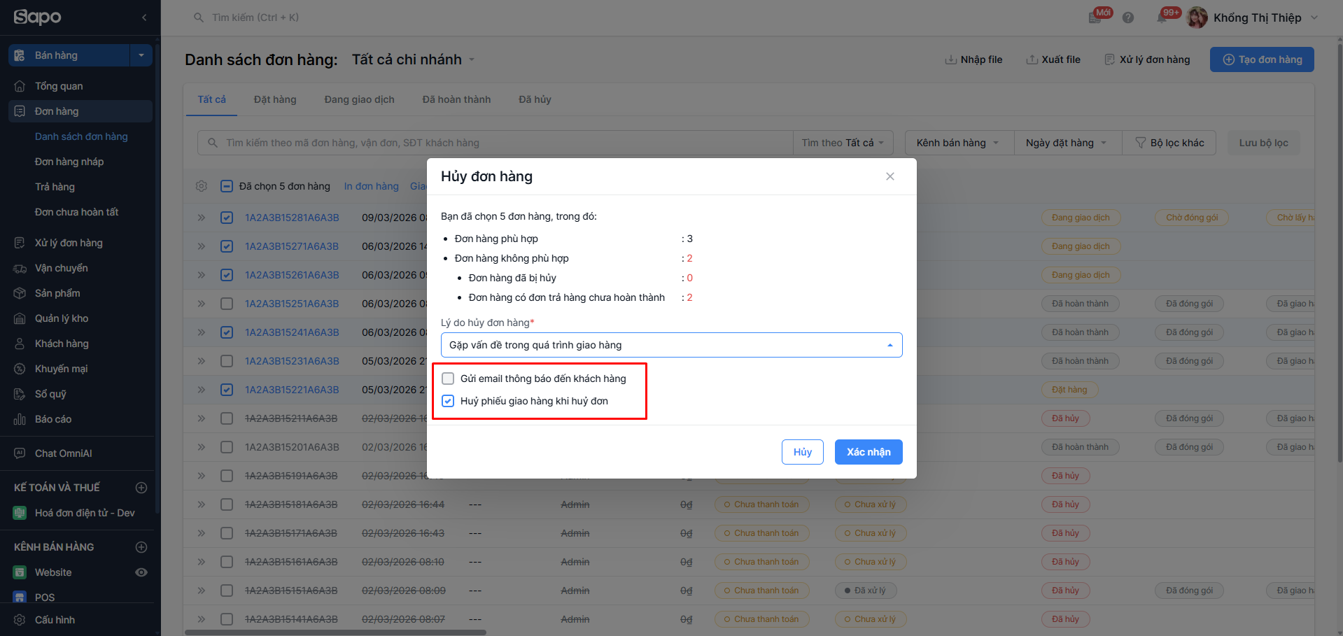Expand the Kênh bán hàng filter dropdown
Image resolution: width=1343 pixels, height=636 pixels.
pyautogui.click(x=957, y=143)
